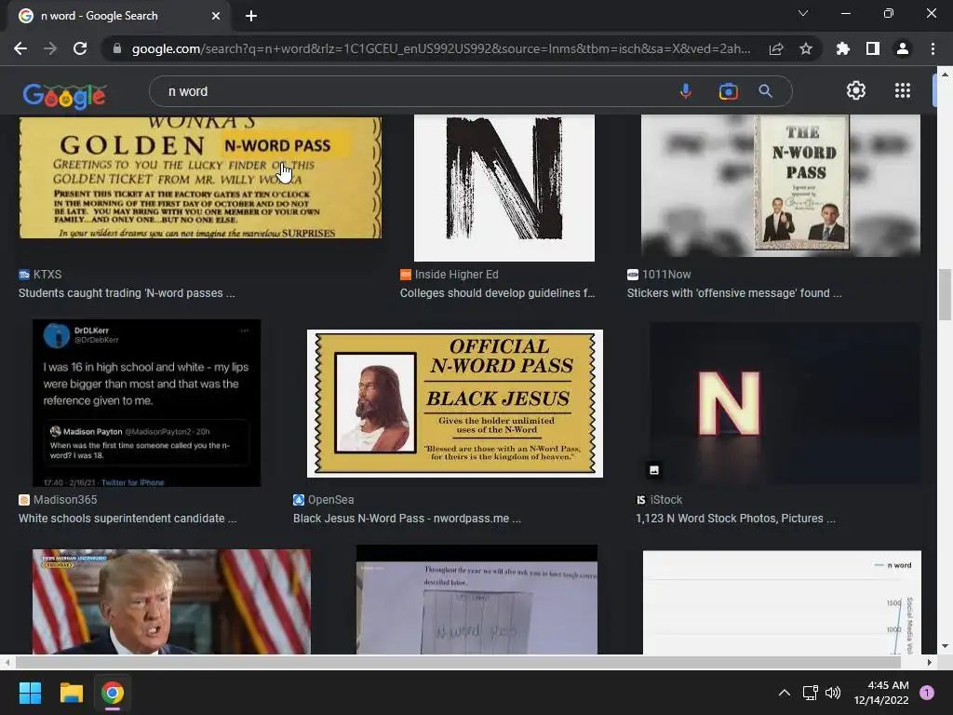Open 'Black Jesus N-Word Pass - nwordpass.me' link
Image resolution: width=953 pixels, height=715 pixels.
[x=408, y=519]
